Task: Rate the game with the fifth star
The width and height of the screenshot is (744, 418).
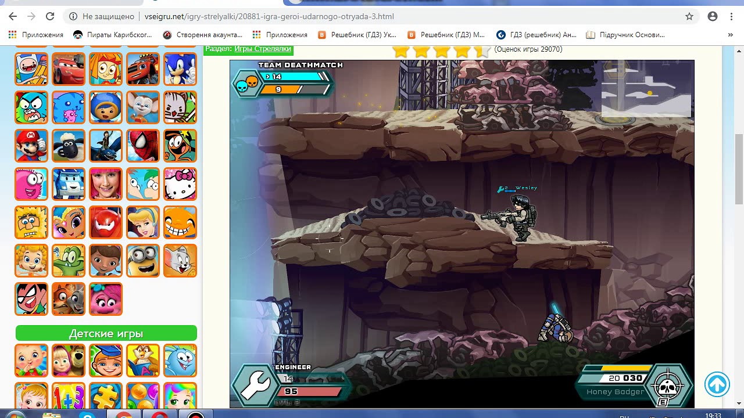Action: click(482, 51)
